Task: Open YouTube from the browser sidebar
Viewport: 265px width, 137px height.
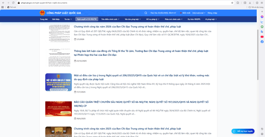Action: pyautogui.click(x=262, y=37)
